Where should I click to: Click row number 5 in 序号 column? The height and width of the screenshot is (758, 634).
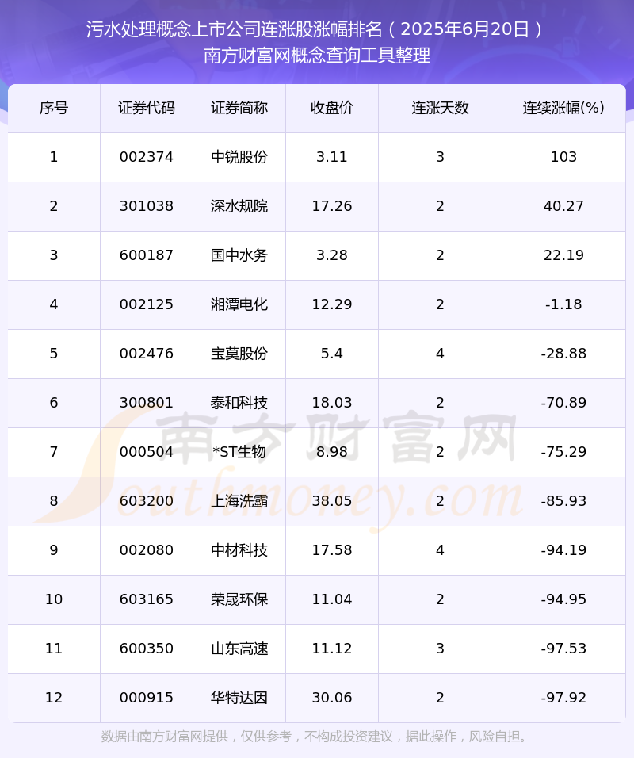[x=54, y=354]
